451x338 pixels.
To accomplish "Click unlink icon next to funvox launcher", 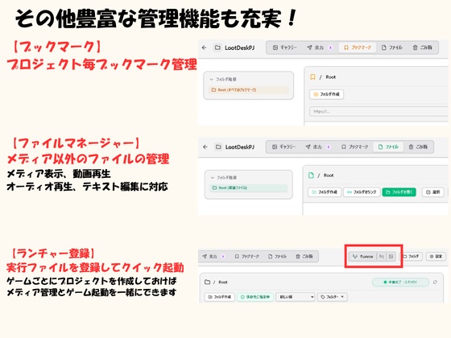I will tap(382, 257).
